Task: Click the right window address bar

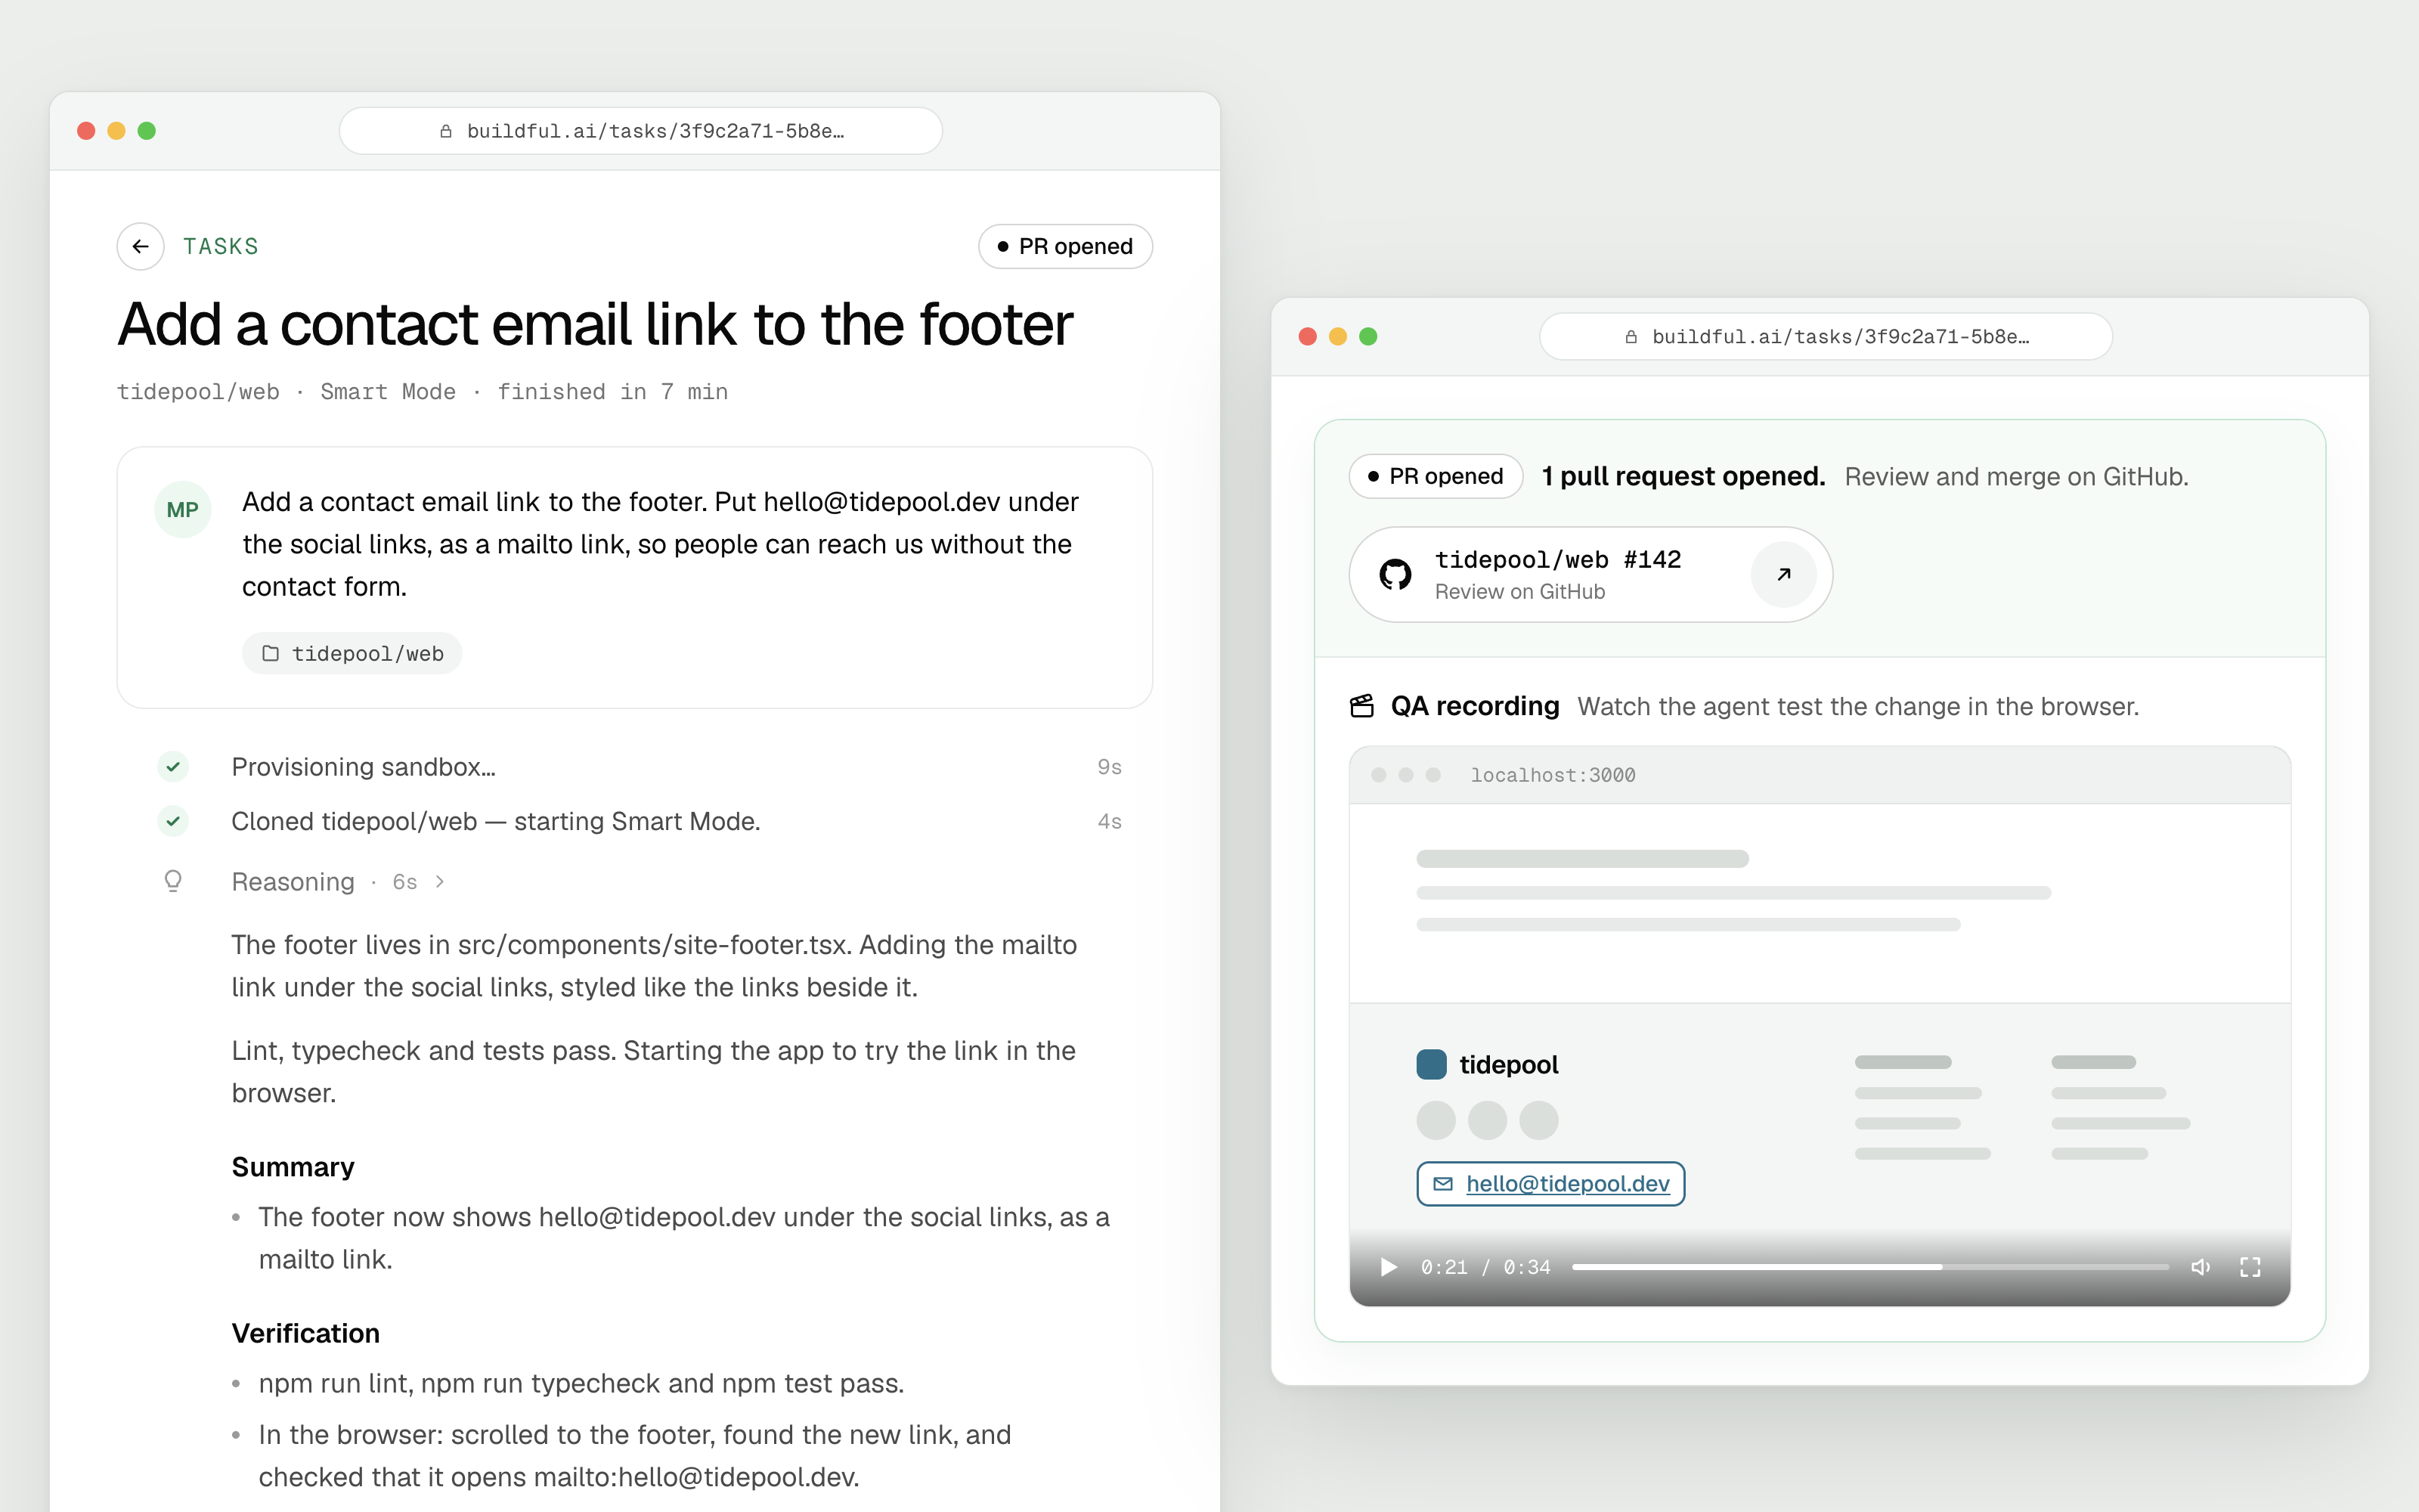Action: pyautogui.click(x=1826, y=337)
